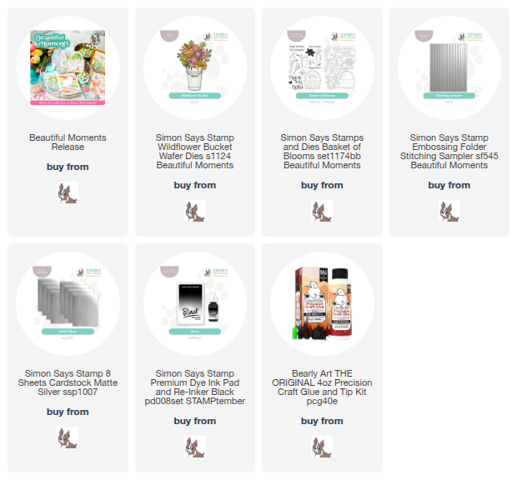Open the Black ink pad product image

pos(195,303)
